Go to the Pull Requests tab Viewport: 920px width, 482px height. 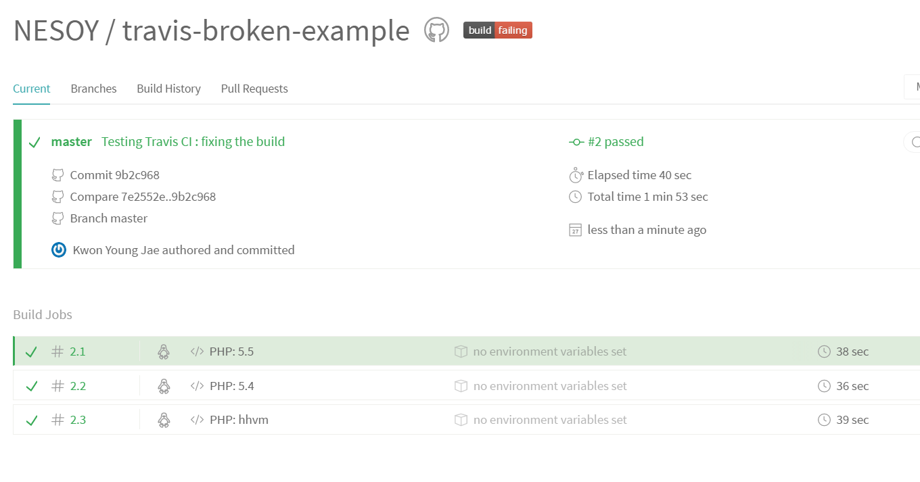(254, 89)
